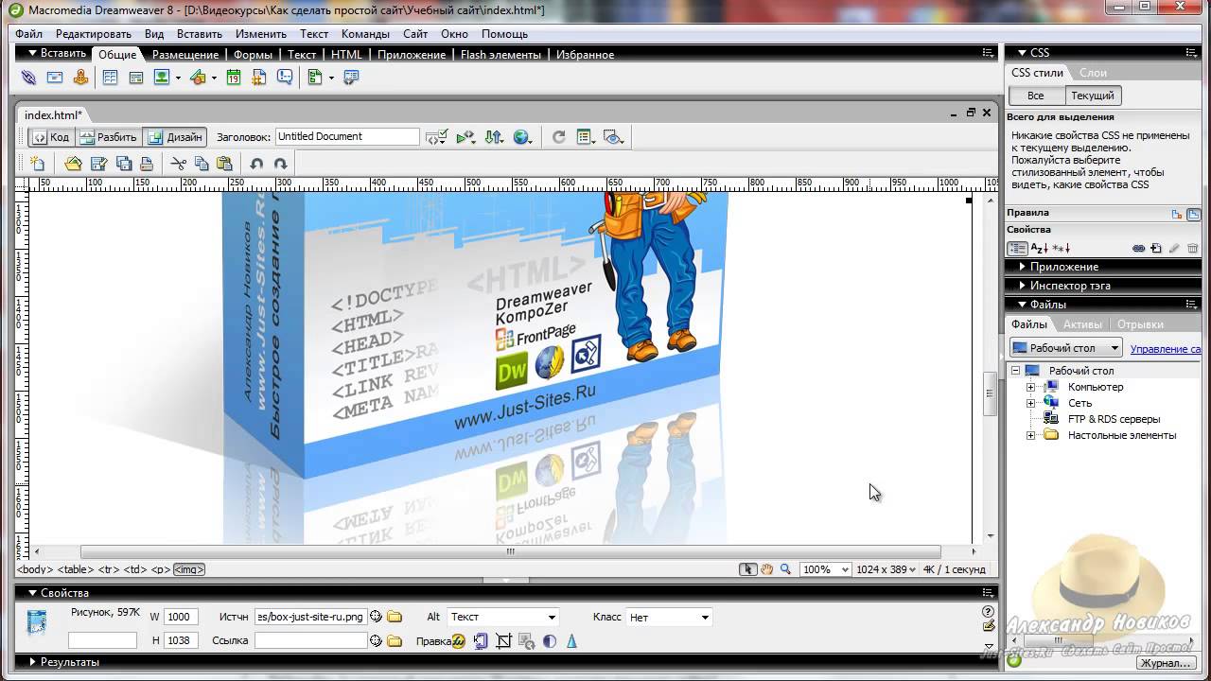Click the Refresh Design View icon
The width and height of the screenshot is (1211, 681).
click(558, 137)
